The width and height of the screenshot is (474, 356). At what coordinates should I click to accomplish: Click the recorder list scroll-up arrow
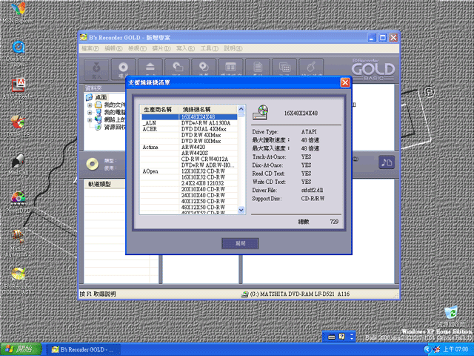241,109
